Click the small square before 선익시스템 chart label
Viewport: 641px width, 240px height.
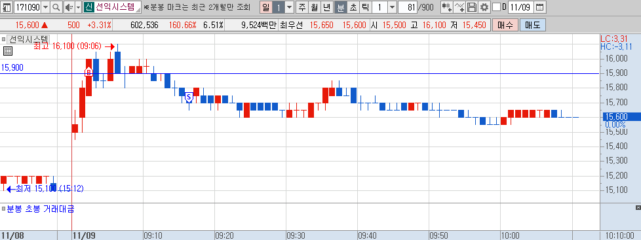click(4, 39)
